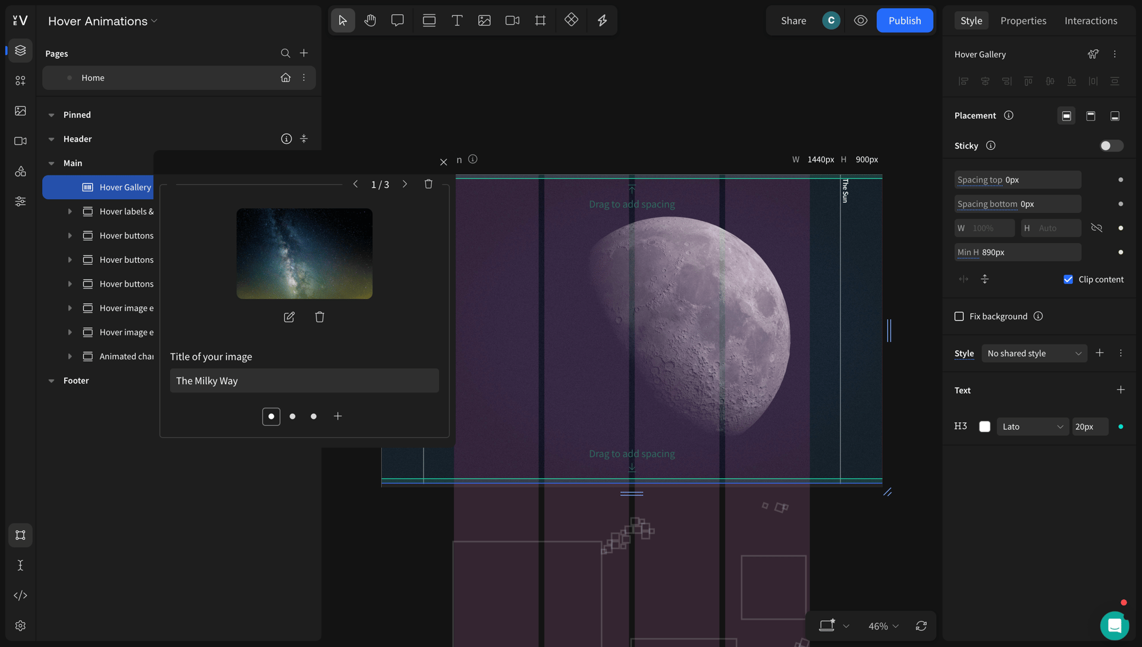Image resolution: width=1142 pixels, height=647 pixels.
Task: Select third gallery slide dot
Action: [x=313, y=416]
